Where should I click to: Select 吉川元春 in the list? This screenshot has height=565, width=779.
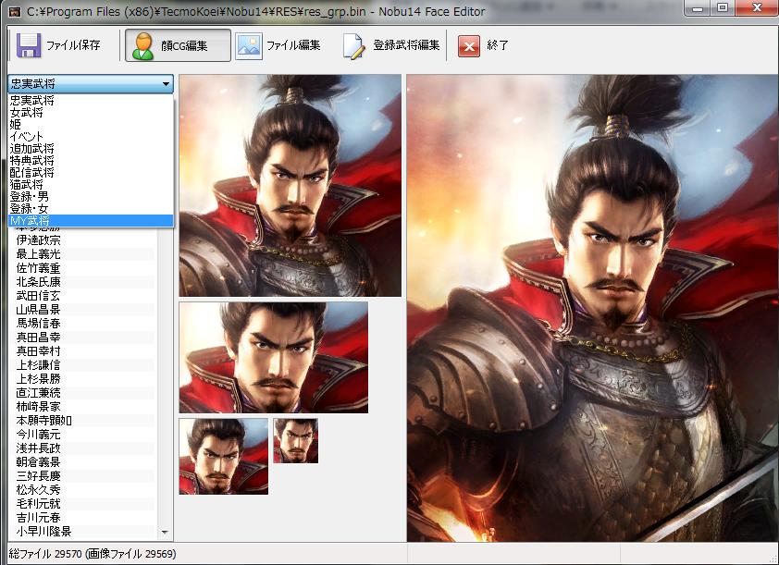pos(38,518)
